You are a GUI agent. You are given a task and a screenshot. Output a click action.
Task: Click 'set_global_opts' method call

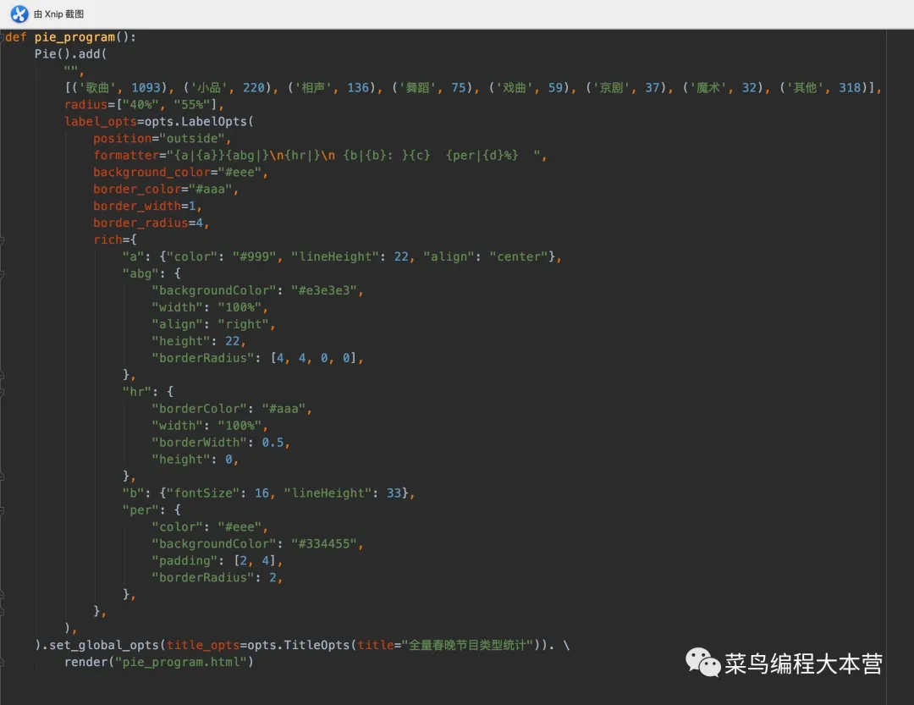click(x=104, y=645)
